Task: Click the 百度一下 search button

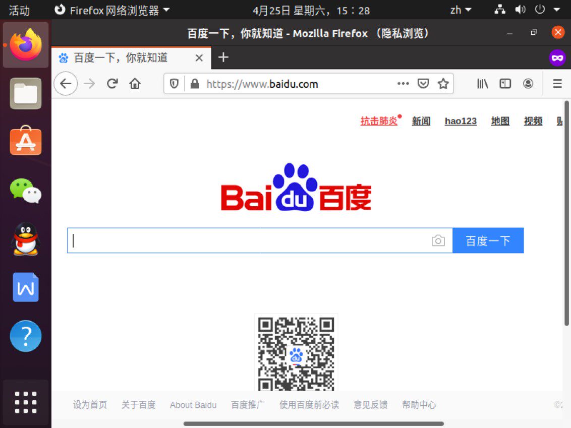Action: coord(488,240)
